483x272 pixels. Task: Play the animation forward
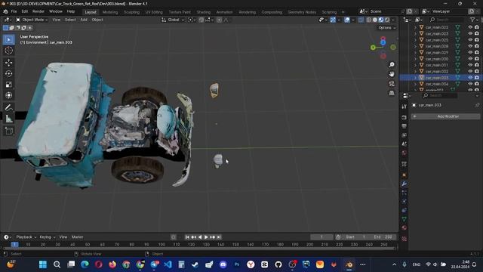coord(206,237)
